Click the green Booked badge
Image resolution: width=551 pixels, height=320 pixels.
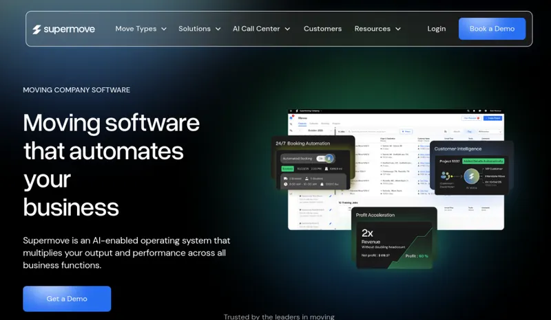click(x=288, y=169)
